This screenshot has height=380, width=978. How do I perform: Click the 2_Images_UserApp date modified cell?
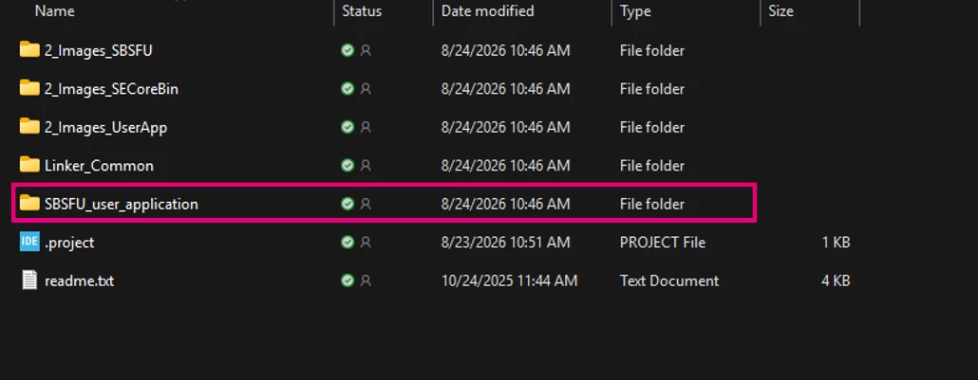pos(506,128)
